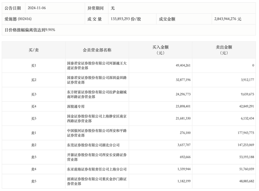Click buy amount 32,877,196
Screen dimensions: 259x191
click(x=183, y=80)
